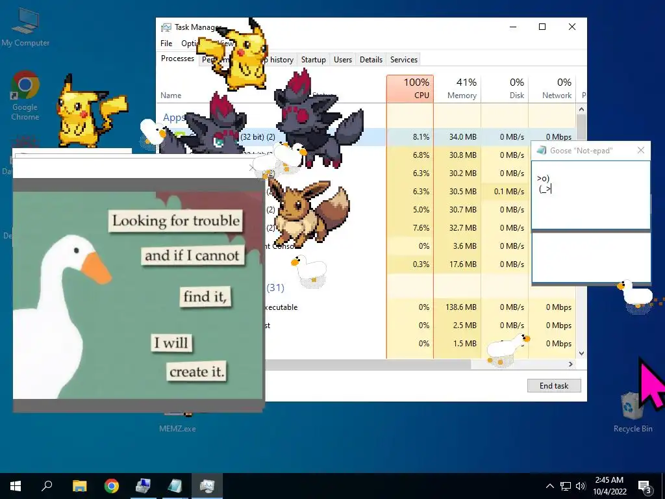This screenshot has width=665, height=499.
Task: Click right arrow of horizontal scrollbar
Action: pyautogui.click(x=570, y=364)
